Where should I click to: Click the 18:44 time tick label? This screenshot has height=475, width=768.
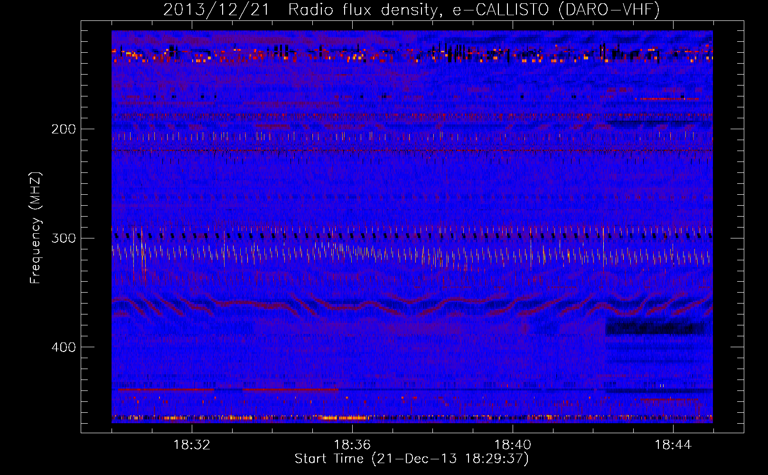tap(673, 445)
